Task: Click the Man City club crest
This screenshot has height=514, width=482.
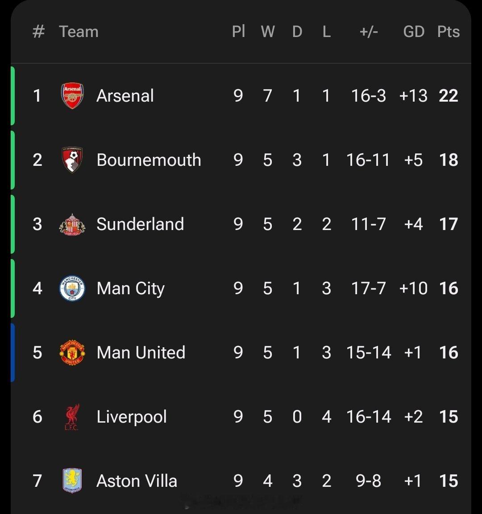Action: point(72,288)
